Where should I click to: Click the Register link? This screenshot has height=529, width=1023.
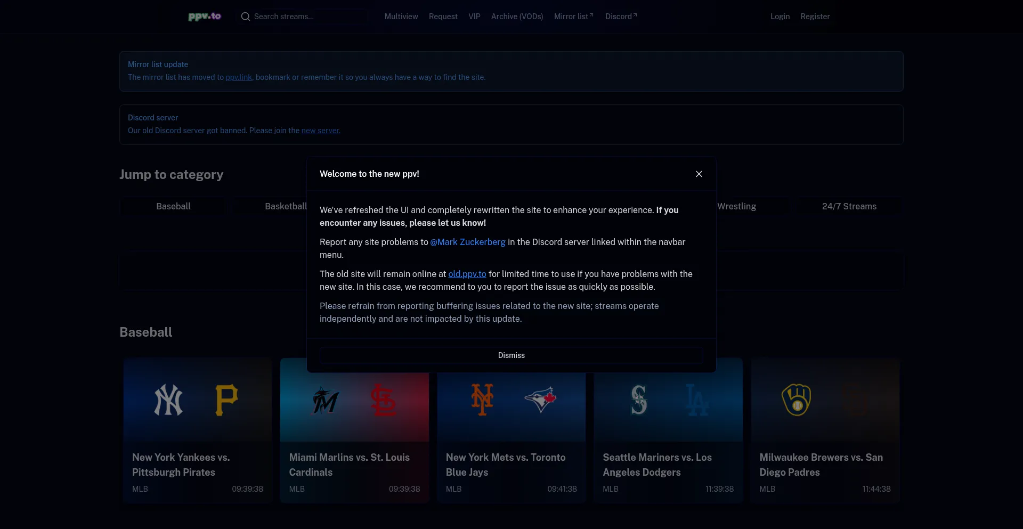tap(815, 17)
